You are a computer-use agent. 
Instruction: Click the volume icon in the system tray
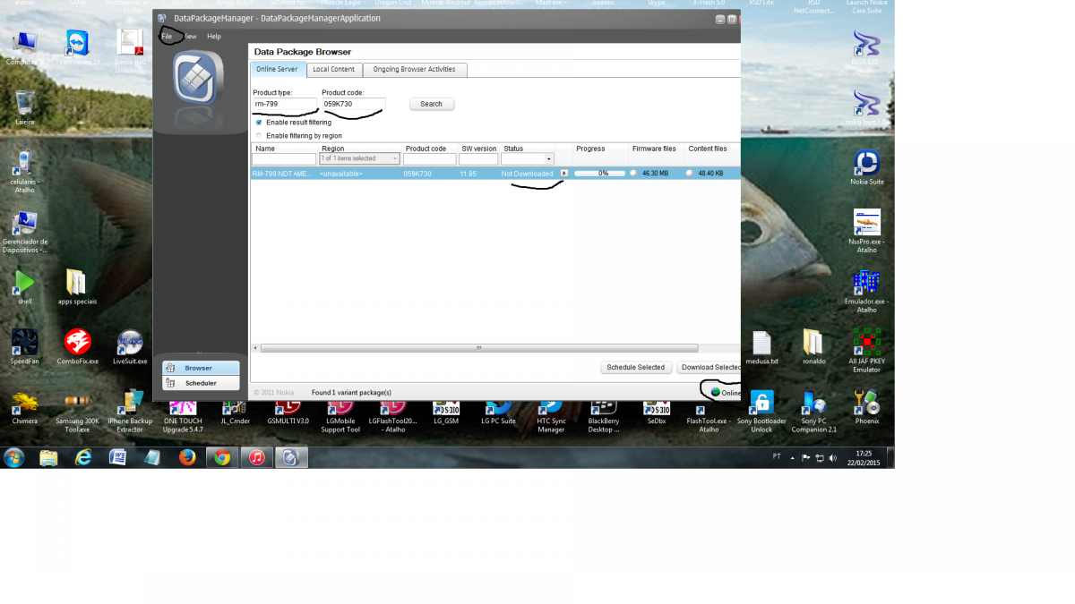tap(833, 457)
